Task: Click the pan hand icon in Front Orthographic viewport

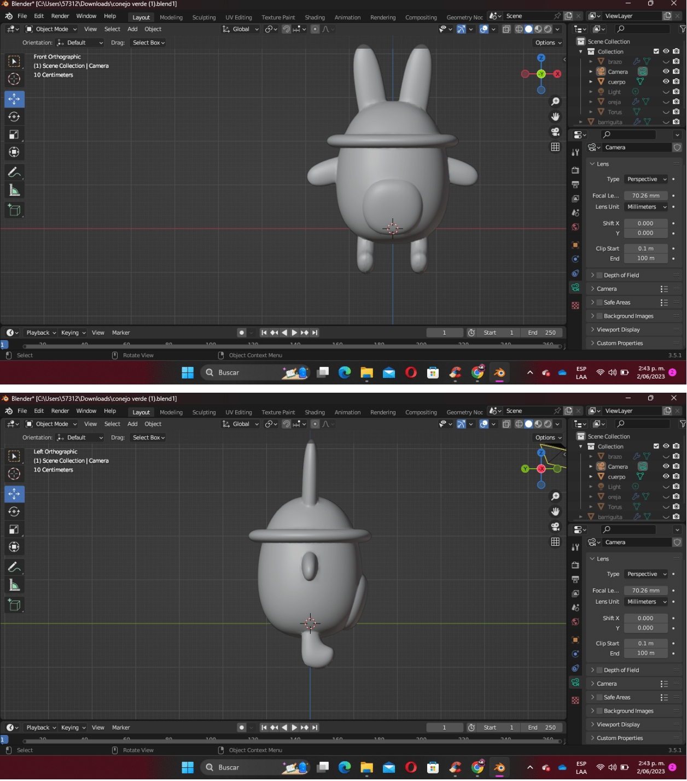Action: tap(555, 116)
